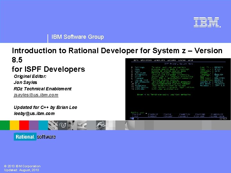Open the Compilers menu in the ISPF screen

coord(159,60)
